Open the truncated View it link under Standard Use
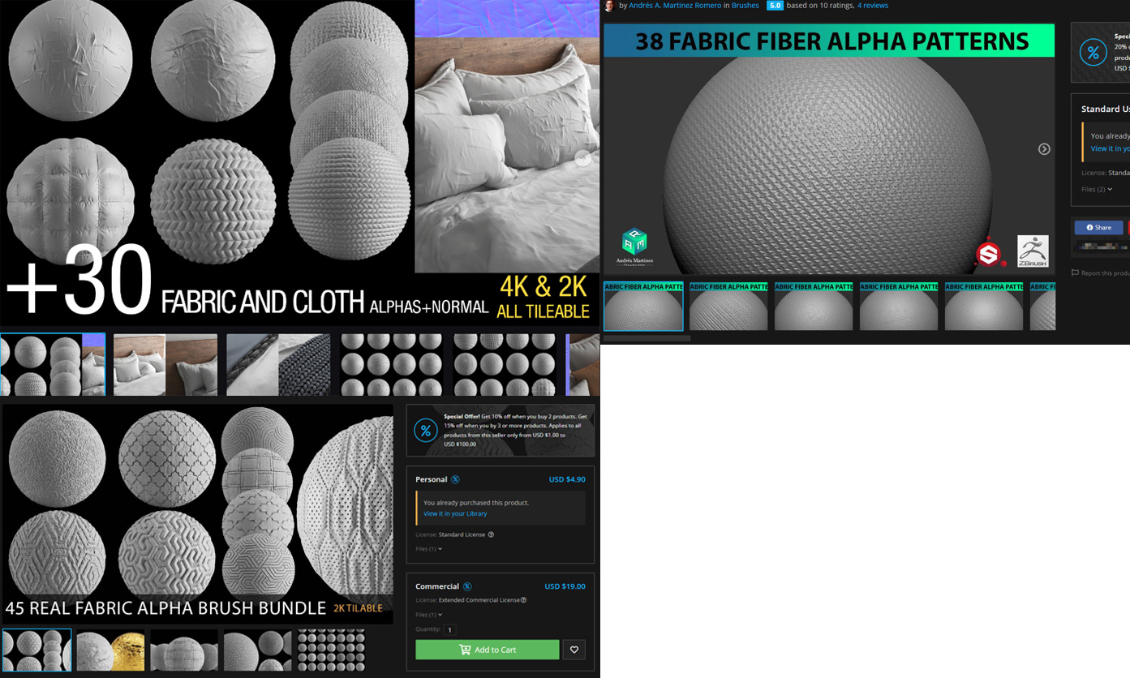This screenshot has height=678, width=1130. [1110, 148]
